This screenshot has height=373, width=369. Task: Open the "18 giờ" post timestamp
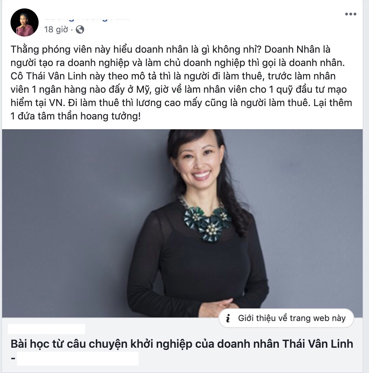click(x=56, y=30)
